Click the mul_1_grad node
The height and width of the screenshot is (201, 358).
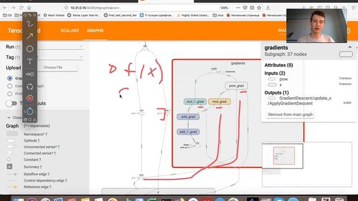pos(195,102)
